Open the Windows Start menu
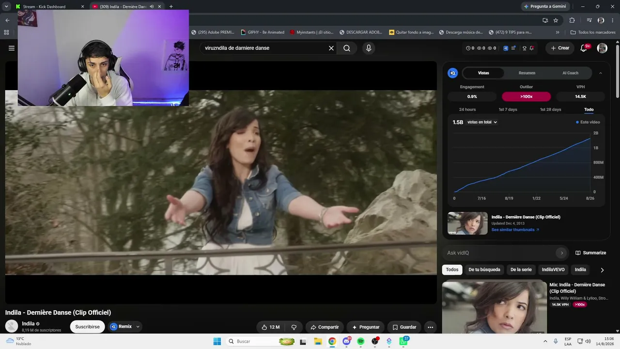Viewport: 620px width, 349px height. [217, 341]
